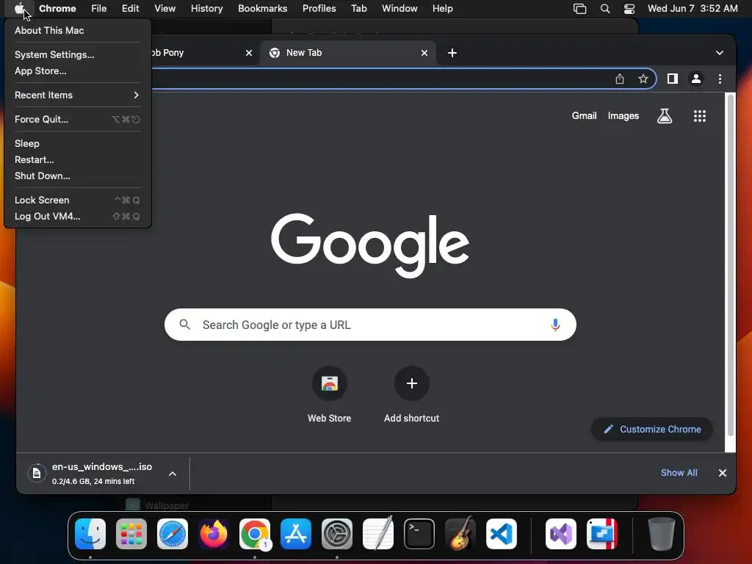Open the Bookmarks menu
The height and width of the screenshot is (564, 752).
262,9
